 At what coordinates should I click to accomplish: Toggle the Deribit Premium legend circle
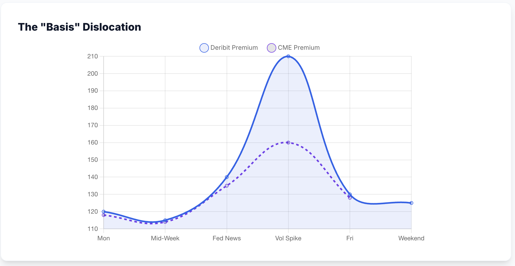(204, 48)
